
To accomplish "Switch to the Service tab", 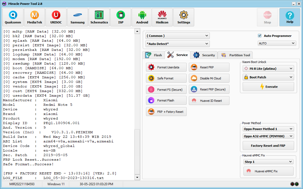I will (x=177, y=55).
